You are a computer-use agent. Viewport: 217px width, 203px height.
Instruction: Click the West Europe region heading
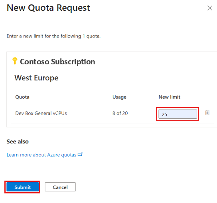pos(36,78)
